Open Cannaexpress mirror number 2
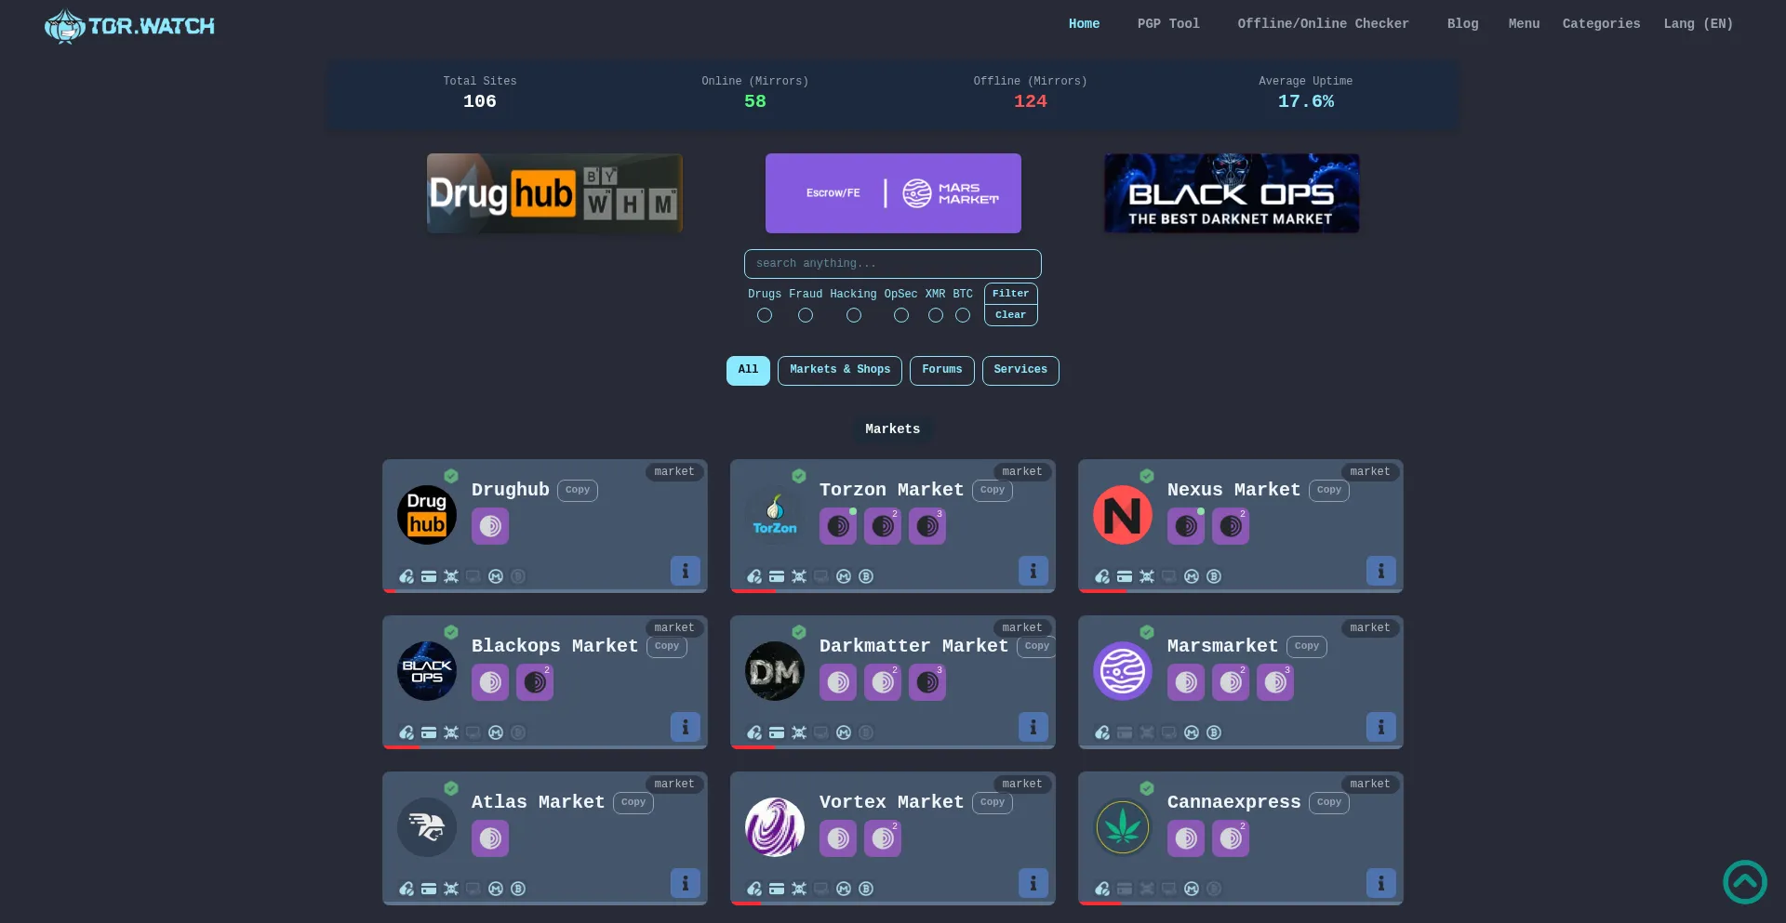The image size is (1786, 923). [1231, 838]
